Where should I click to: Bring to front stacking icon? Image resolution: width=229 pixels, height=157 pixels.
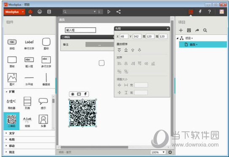119,50
